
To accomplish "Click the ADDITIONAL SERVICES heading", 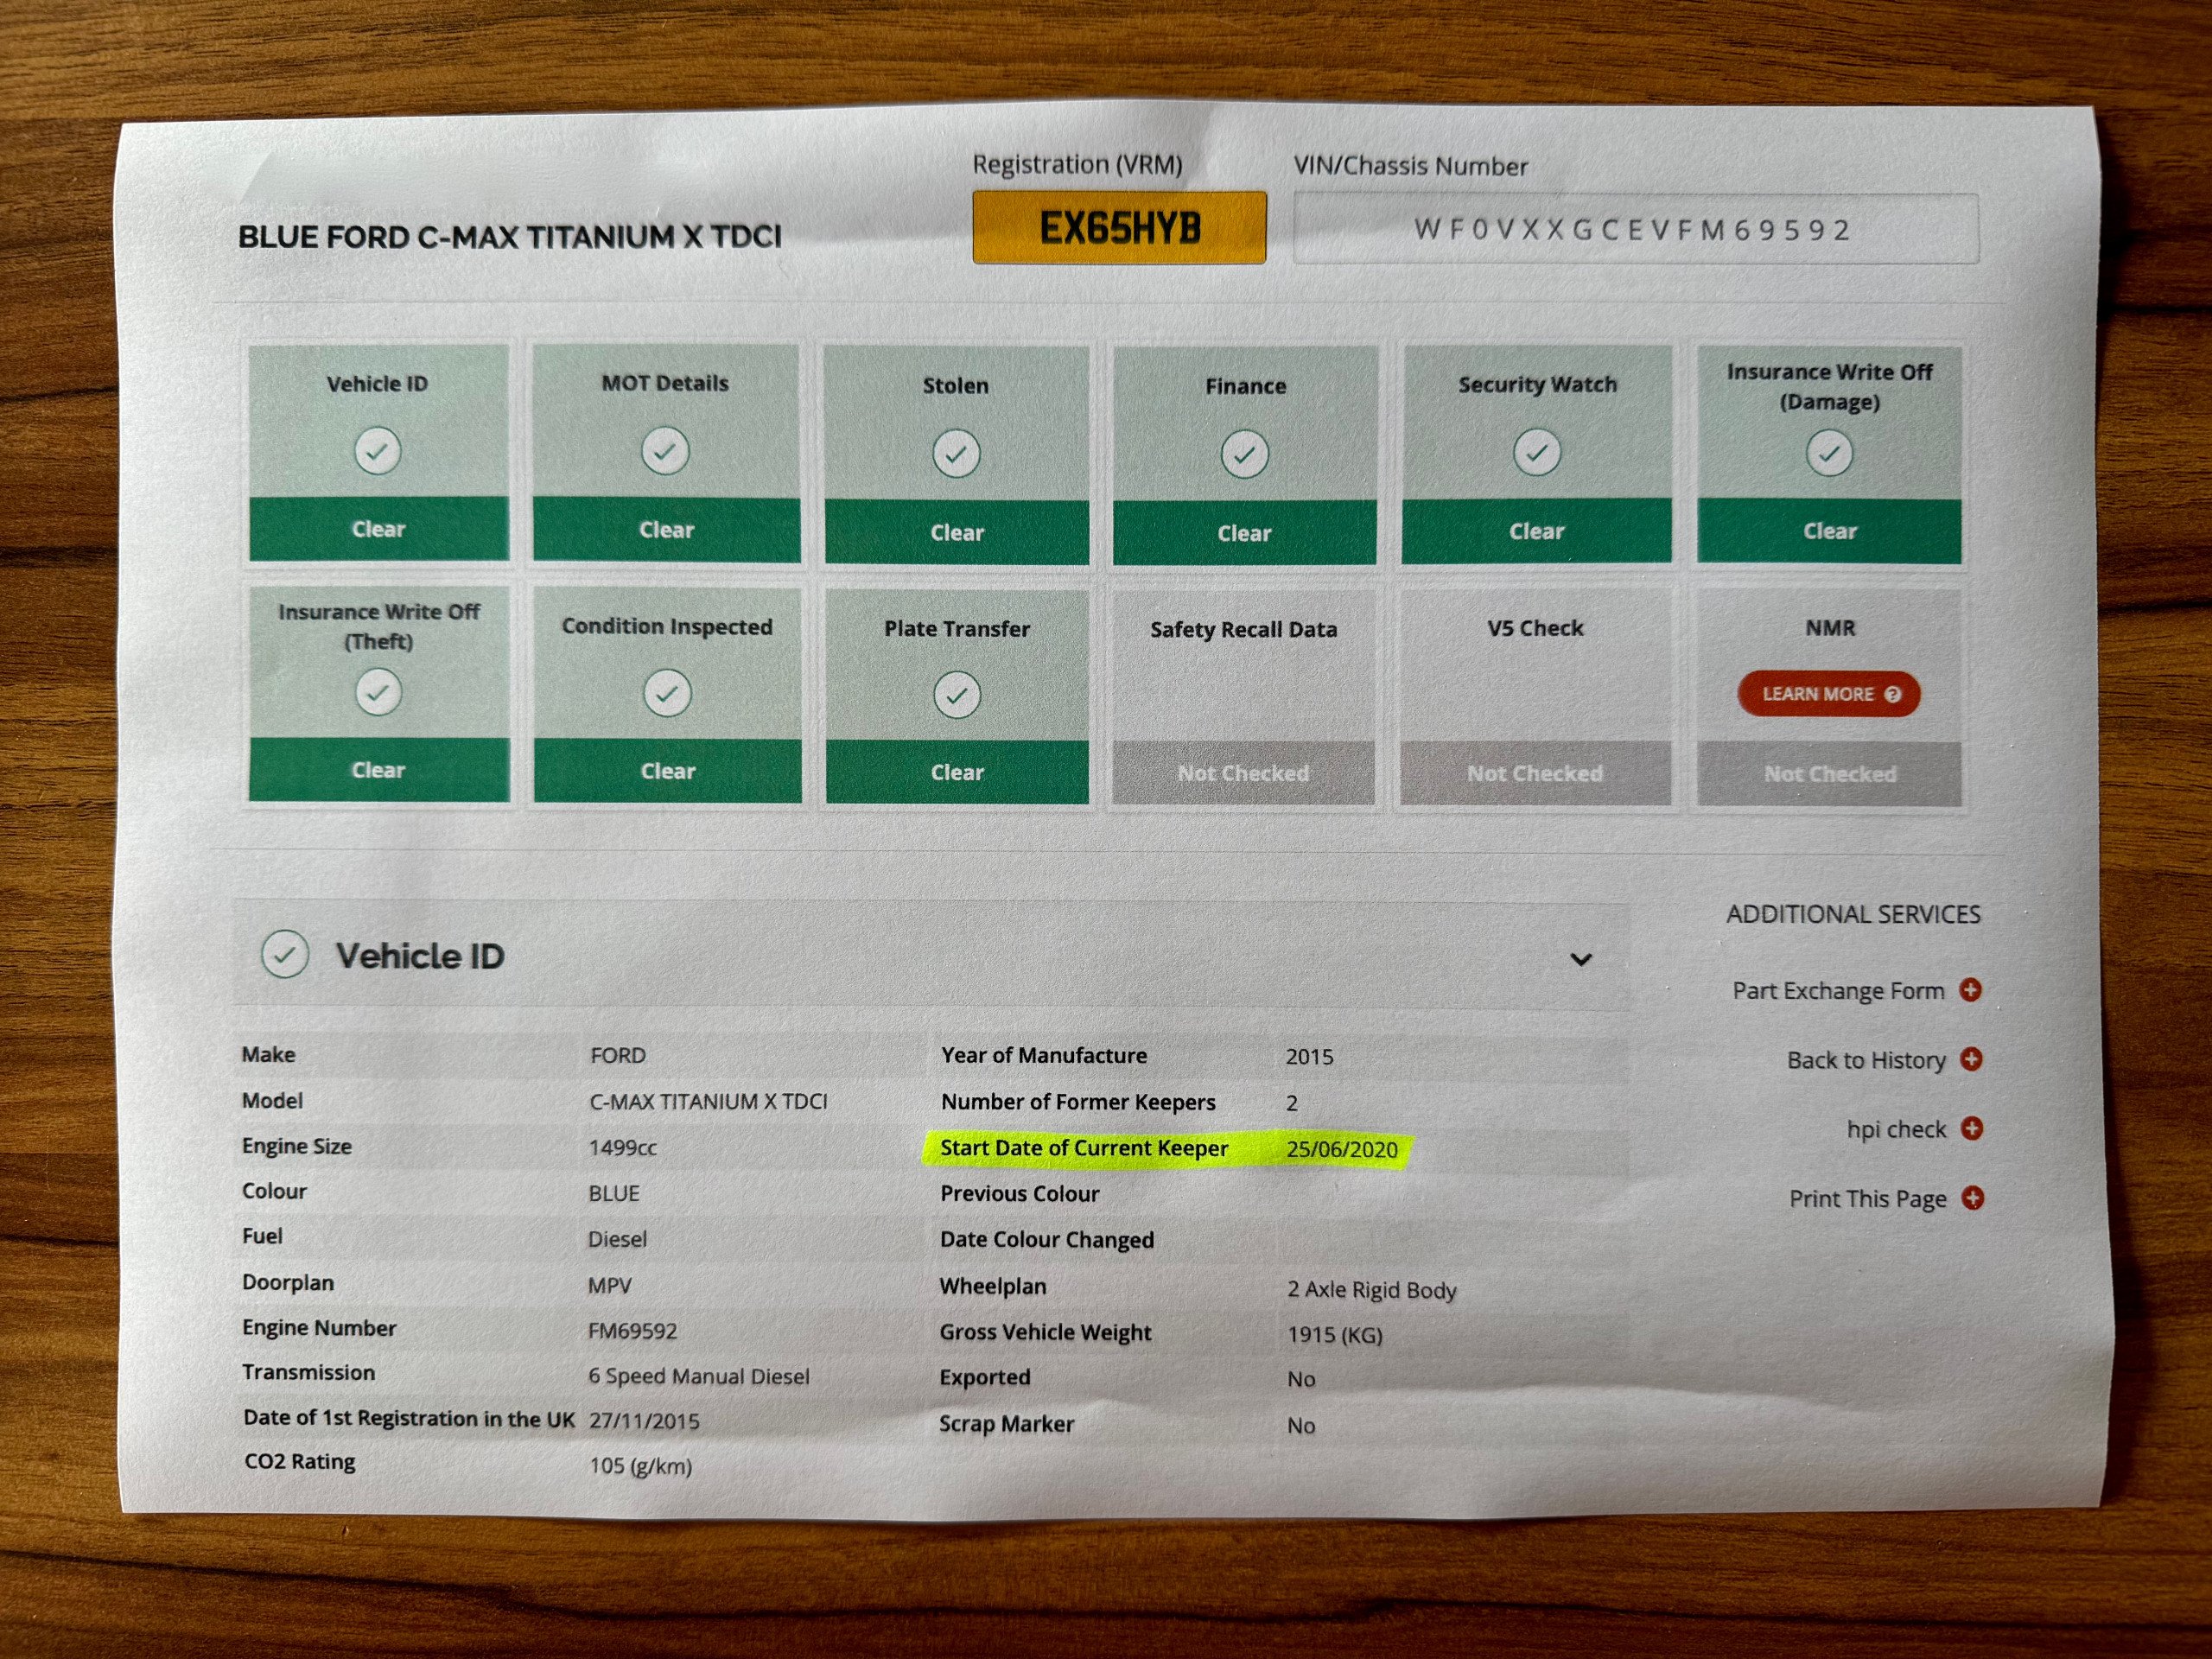I will 1853,914.
